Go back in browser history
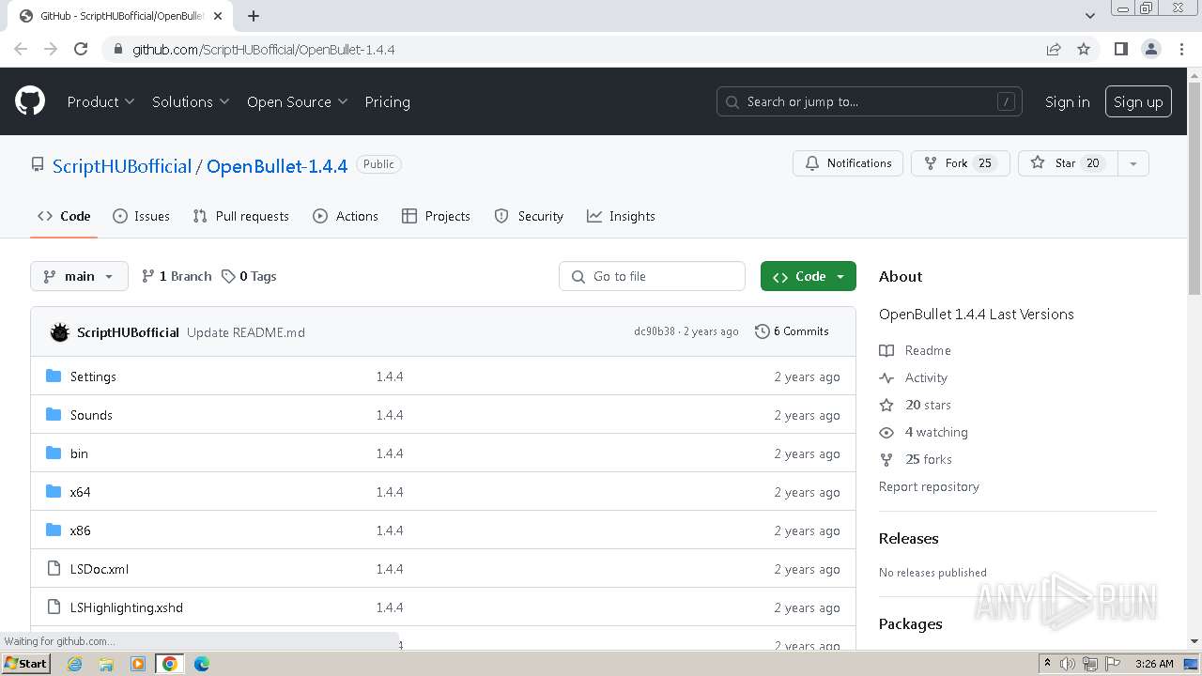Viewport: 1202px width, 676px height. (21, 49)
